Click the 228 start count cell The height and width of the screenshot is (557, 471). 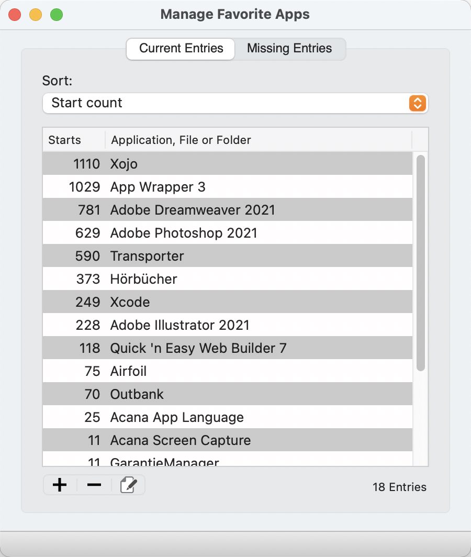88,326
